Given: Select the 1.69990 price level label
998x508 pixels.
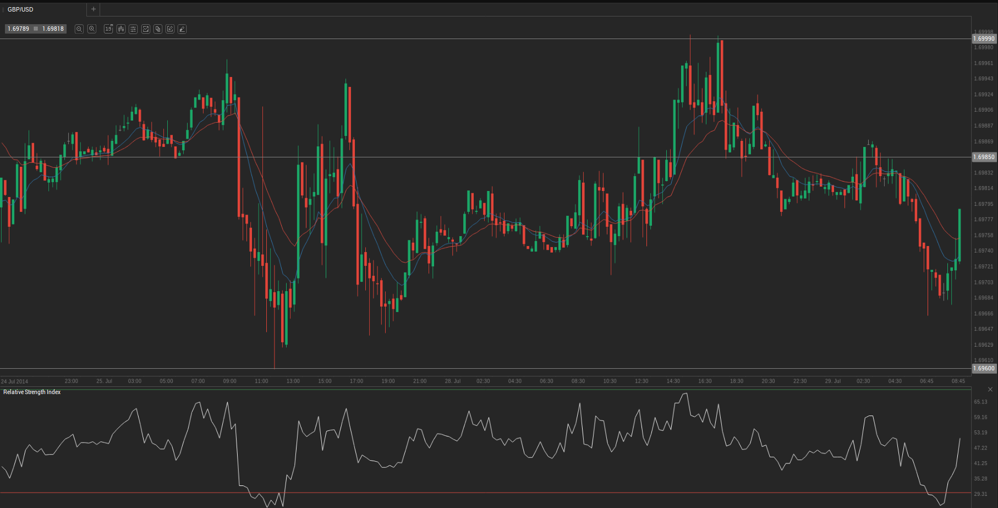Looking at the screenshot, I should (x=984, y=39).
